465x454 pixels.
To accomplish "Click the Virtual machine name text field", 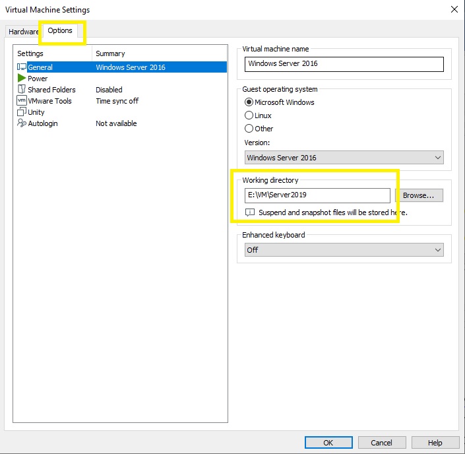I will 344,64.
